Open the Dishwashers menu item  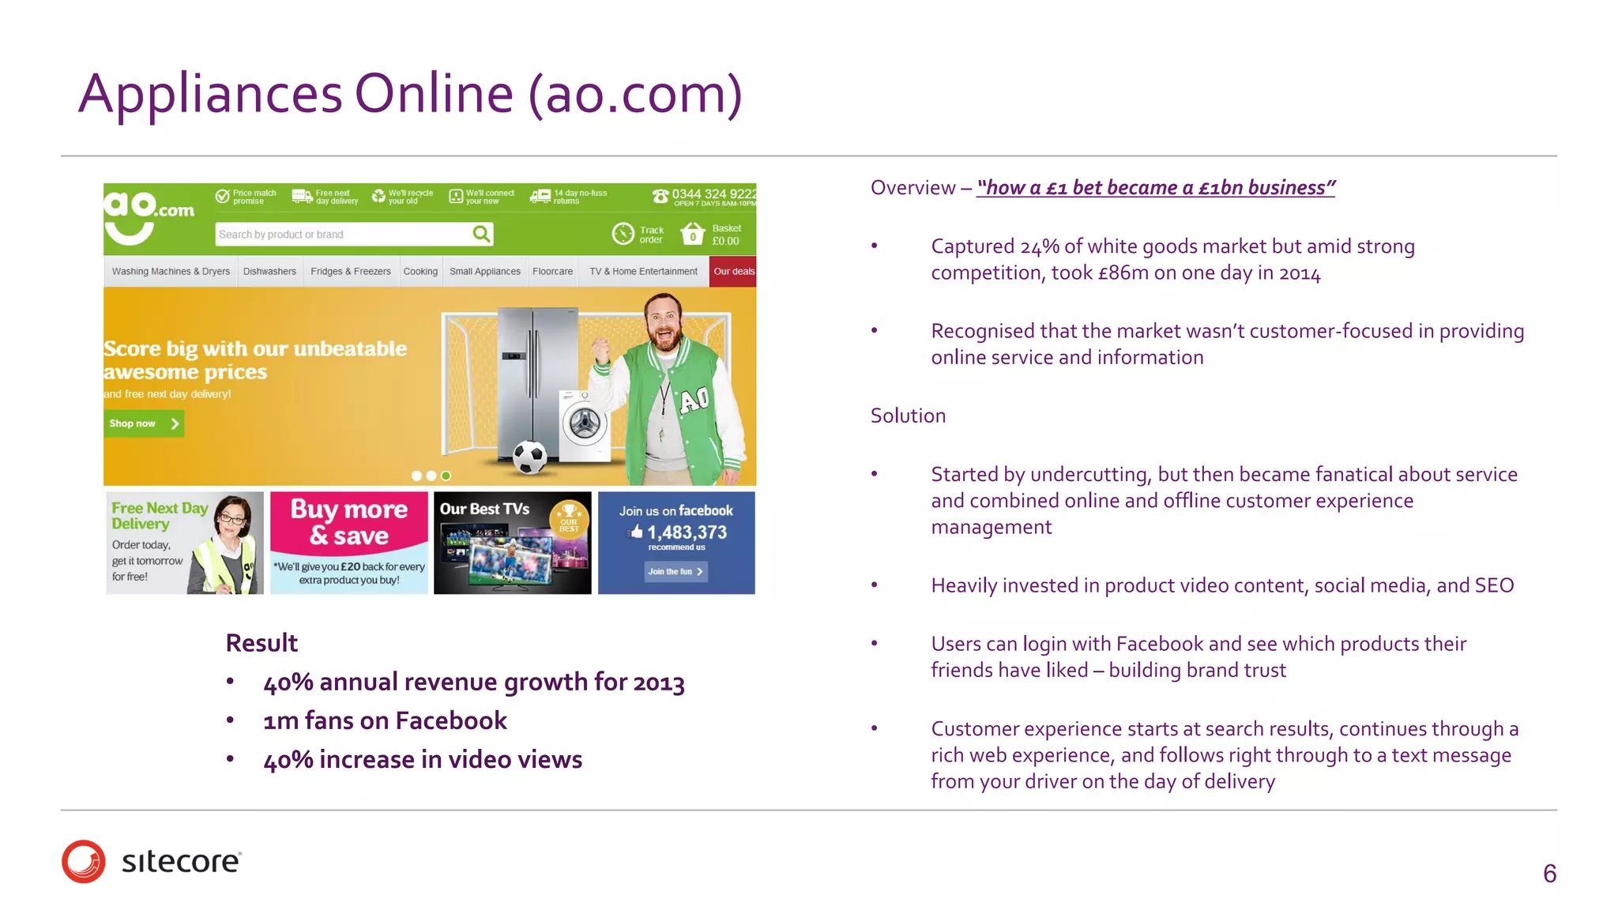coord(269,272)
